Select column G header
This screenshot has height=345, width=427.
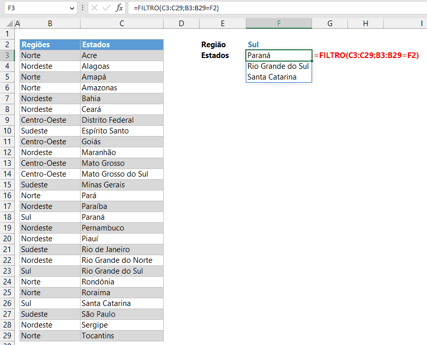coord(330,24)
